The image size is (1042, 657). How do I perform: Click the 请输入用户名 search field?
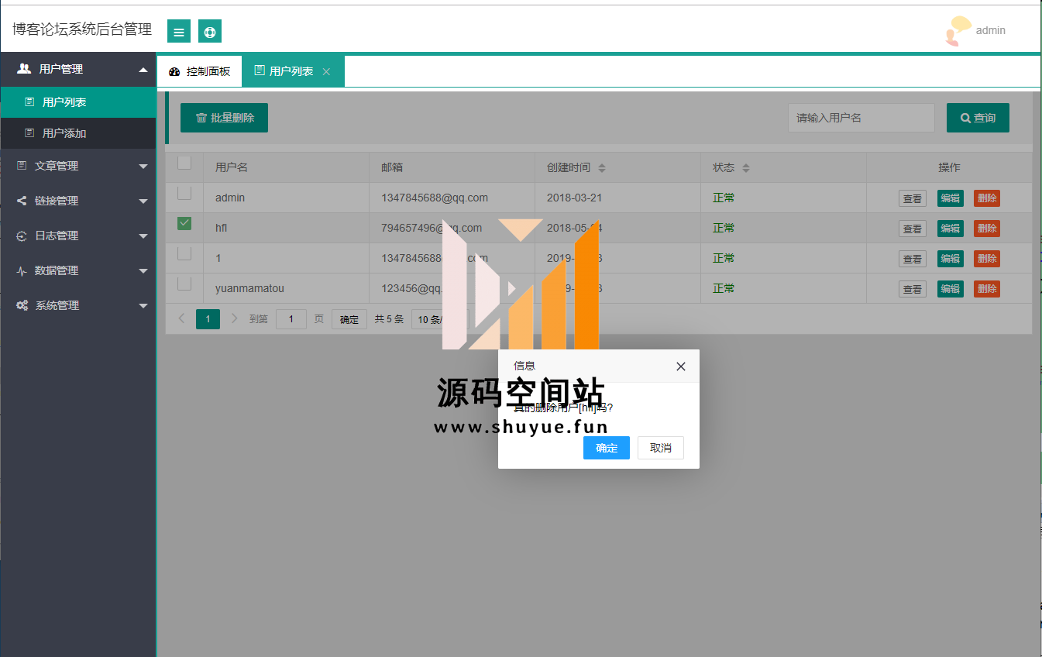click(x=861, y=118)
